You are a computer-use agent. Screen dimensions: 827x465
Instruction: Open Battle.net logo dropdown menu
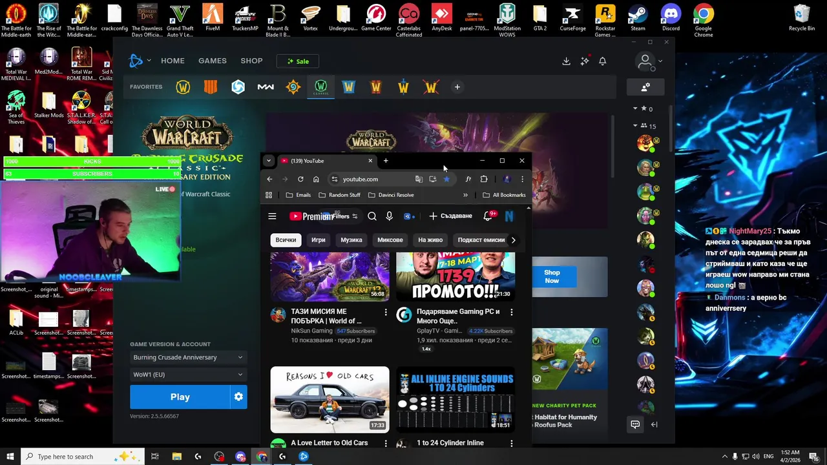140,61
